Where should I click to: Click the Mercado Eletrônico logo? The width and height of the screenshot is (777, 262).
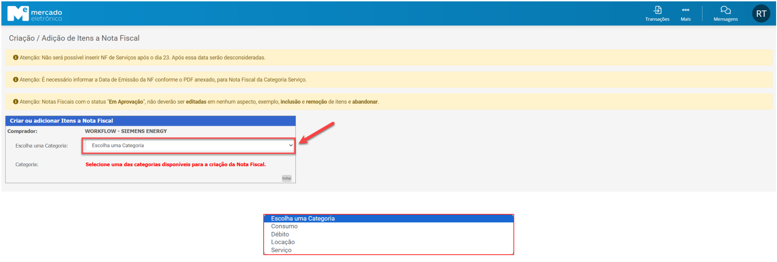point(35,14)
